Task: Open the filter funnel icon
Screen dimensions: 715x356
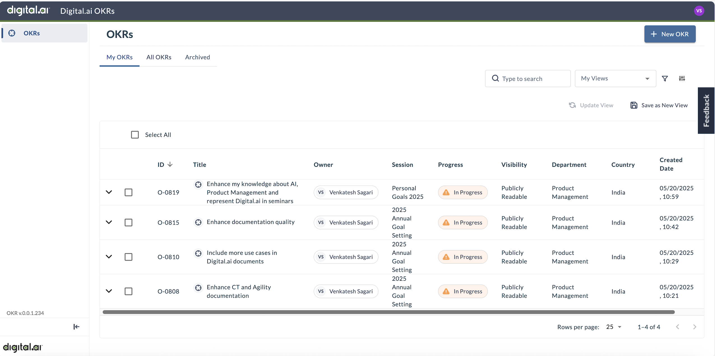Action: (x=665, y=79)
